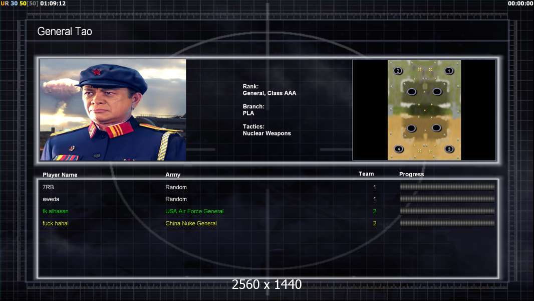
Task: Click the Branch label
Action: 253,106
